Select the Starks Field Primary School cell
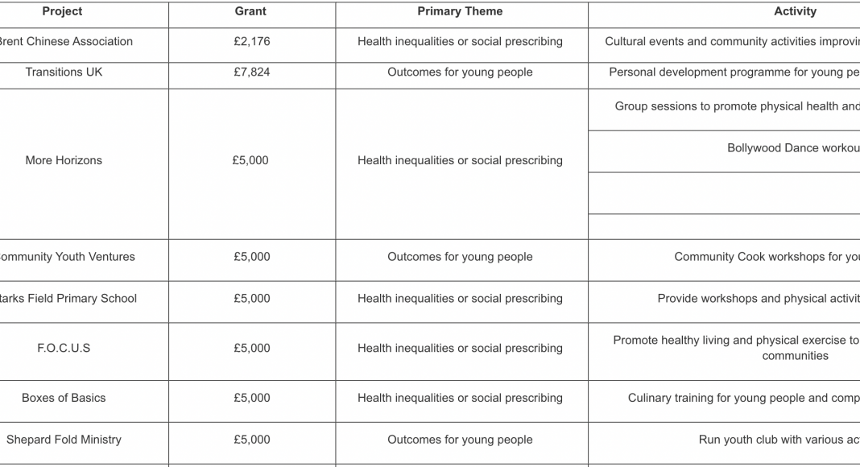Viewport: 860px width, 467px height. (69, 299)
